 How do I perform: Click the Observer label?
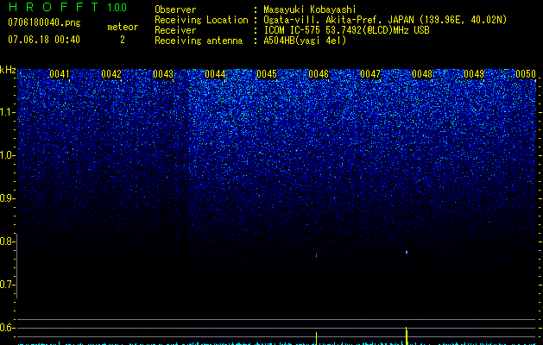point(175,9)
